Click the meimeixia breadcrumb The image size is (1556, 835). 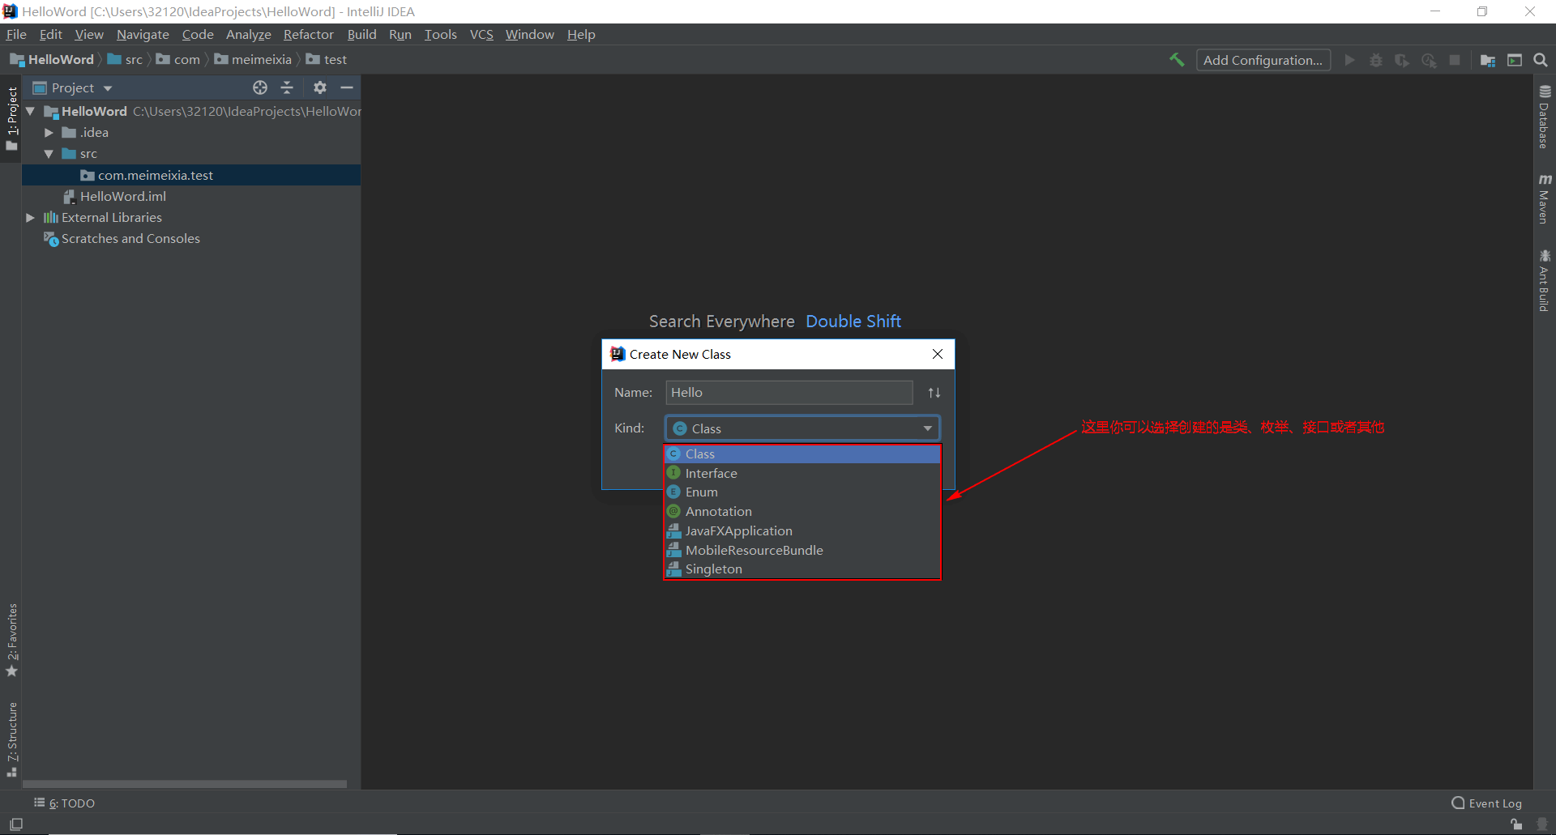(253, 60)
